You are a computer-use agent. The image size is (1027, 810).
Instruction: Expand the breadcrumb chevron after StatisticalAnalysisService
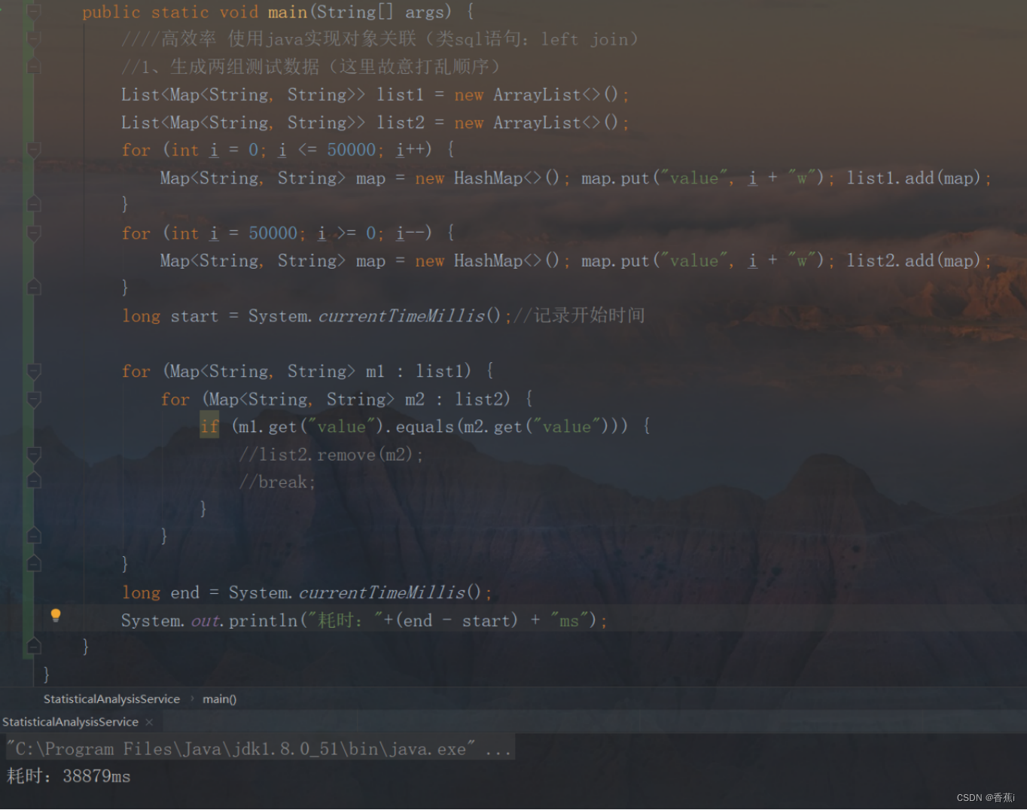pyautogui.click(x=193, y=699)
